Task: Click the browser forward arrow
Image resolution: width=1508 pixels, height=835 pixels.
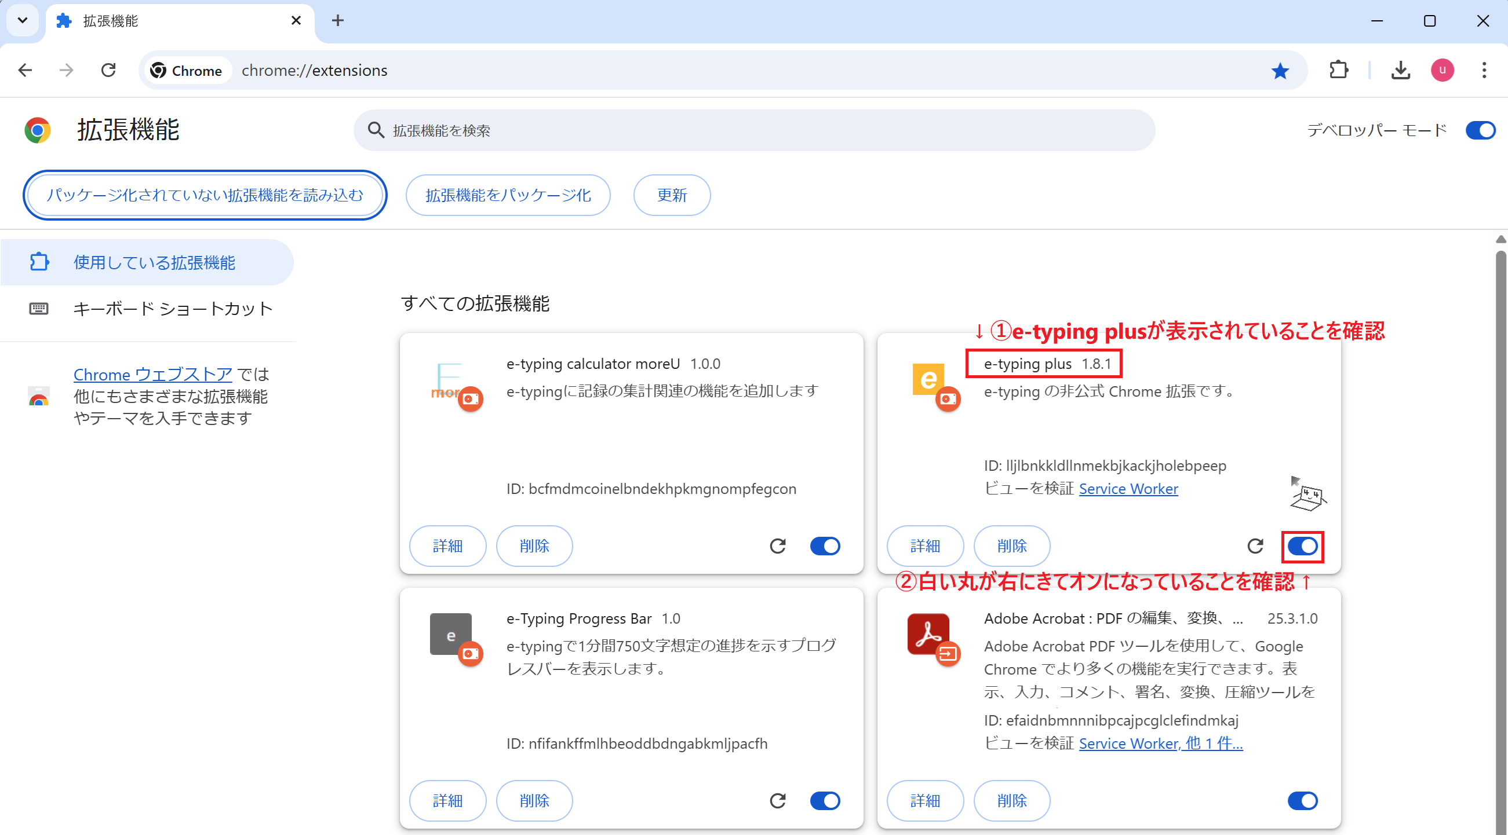Action: click(x=67, y=70)
